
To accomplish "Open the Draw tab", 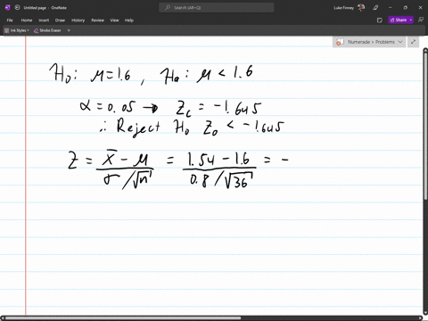I will tap(60, 21).
